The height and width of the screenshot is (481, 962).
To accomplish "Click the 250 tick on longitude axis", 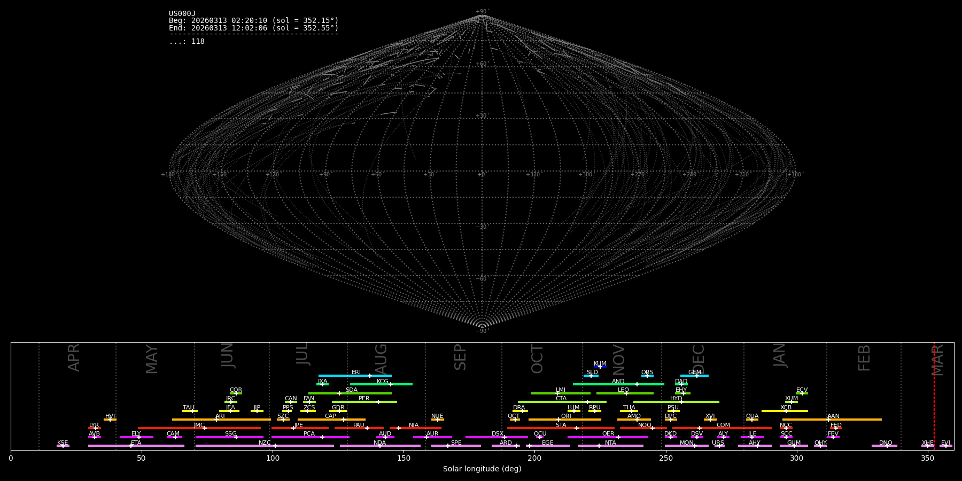I will click(665, 458).
